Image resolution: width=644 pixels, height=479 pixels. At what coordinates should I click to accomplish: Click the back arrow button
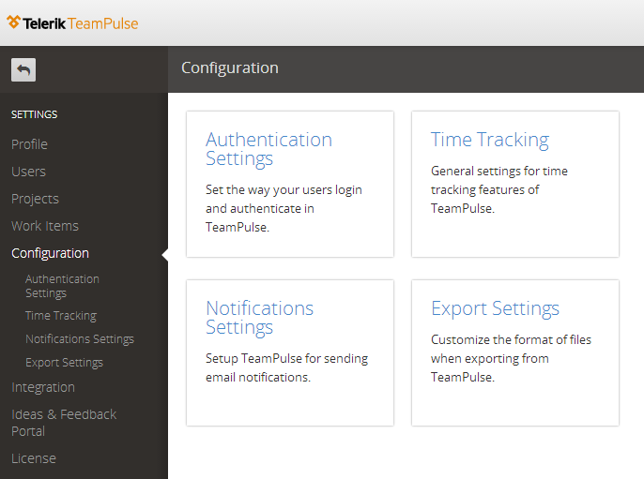(x=23, y=69)
